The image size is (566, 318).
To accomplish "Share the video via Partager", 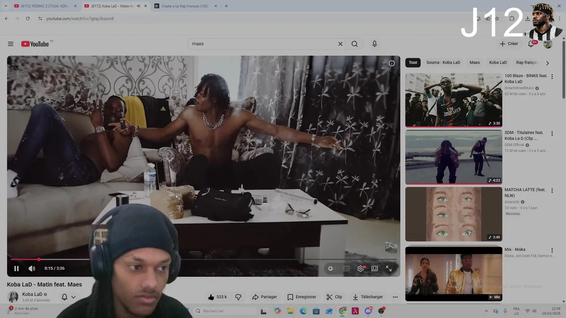I will point(264,297).
